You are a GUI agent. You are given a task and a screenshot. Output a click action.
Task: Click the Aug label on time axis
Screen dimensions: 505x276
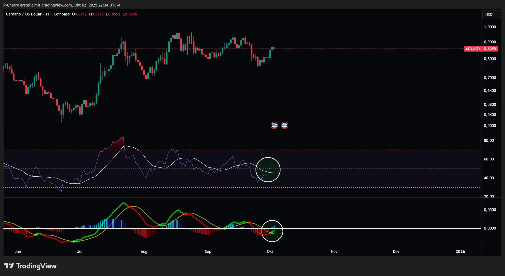(144, 251)
